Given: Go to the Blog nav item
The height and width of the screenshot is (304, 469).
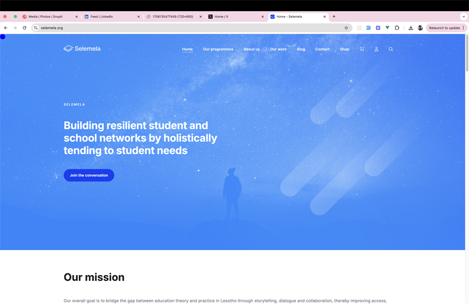Looking at the screenshot, I should click(x=301, y=49).
